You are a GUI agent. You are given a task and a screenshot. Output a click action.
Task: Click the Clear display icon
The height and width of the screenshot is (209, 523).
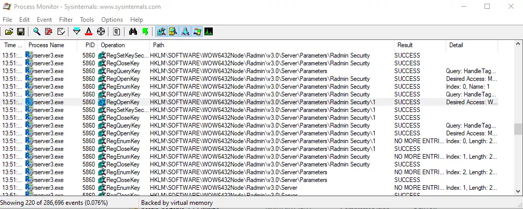[x=61, y=32]
